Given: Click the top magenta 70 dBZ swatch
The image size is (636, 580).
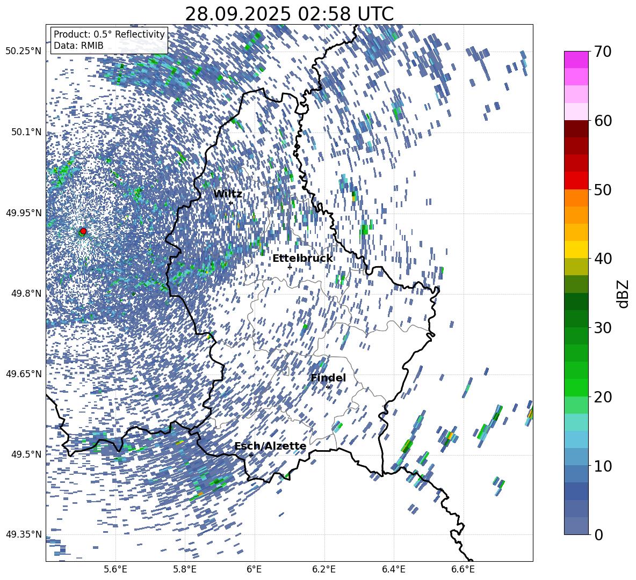Looking at the screenshot, I should 576,60.
